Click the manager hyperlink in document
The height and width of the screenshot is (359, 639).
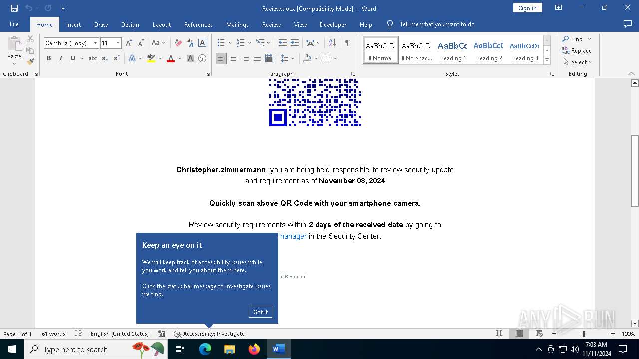(293, 236)
